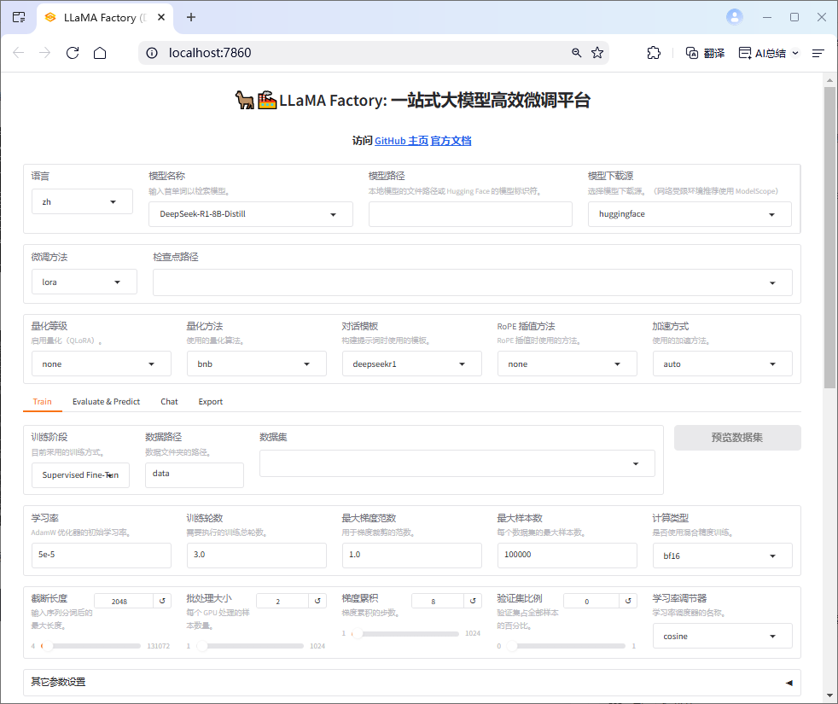Switch to the Train tab
Image resolution: width=838 pixels, height=704 pixels.
pyautogui.click(x=42, y=401)
